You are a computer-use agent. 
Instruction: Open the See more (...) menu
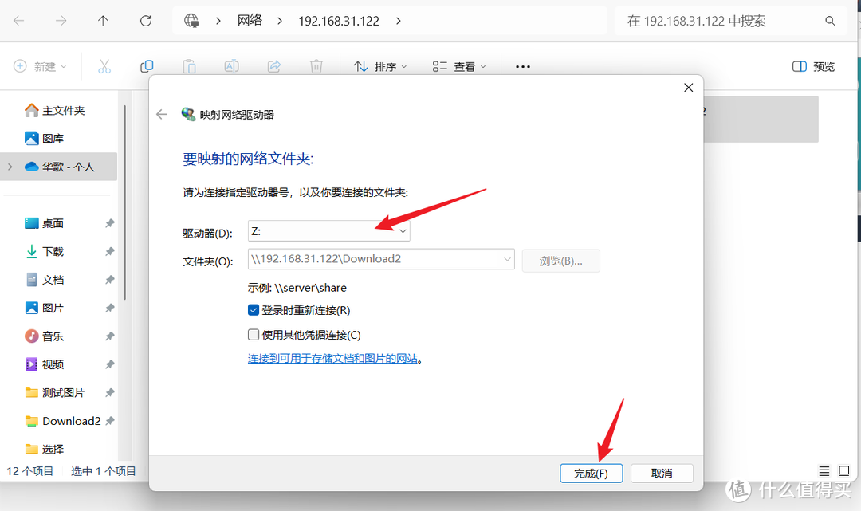522,66
